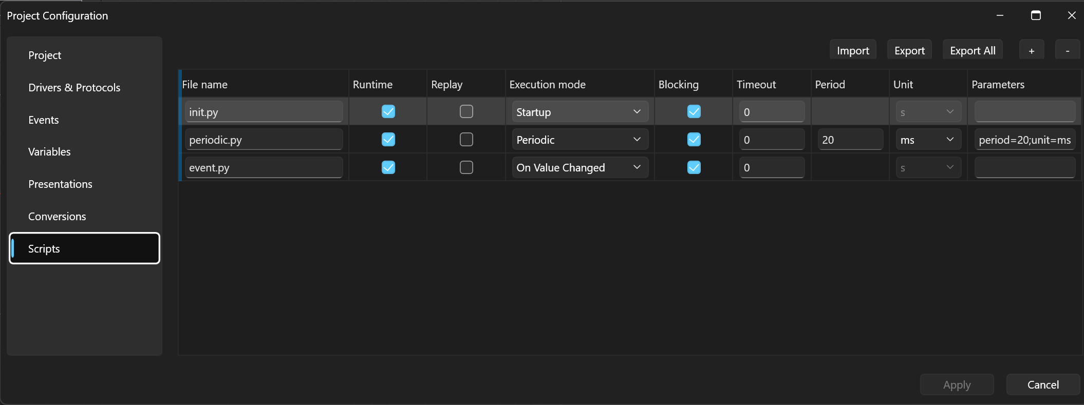The height and width of the screenshot is (405, 1084).
Task: Enable Replay for periodic.py
Action: tap(466, 139)
